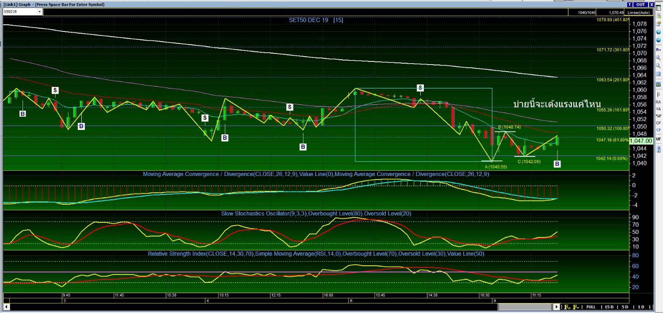663x313 pixels.
Task: Click the MACD indicator title text
Action: tap(316, 174)
